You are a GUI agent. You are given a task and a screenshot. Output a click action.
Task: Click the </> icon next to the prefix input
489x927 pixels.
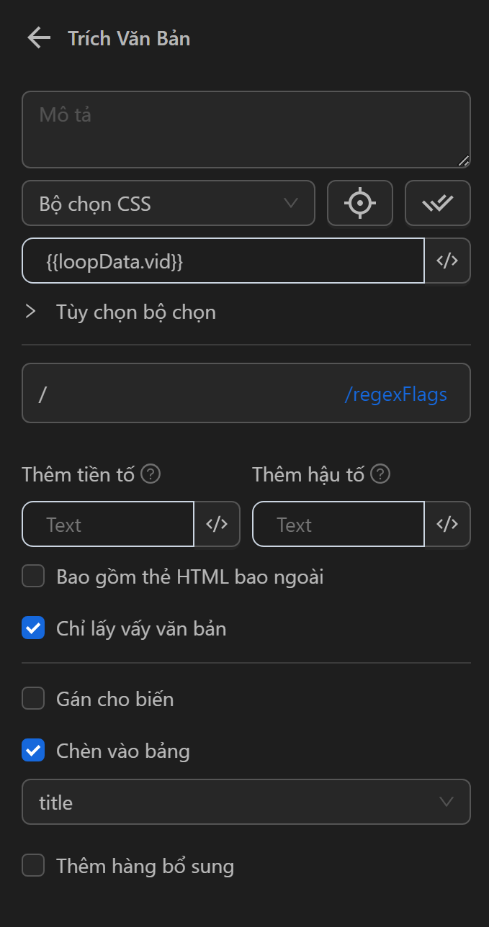point(217,524)
